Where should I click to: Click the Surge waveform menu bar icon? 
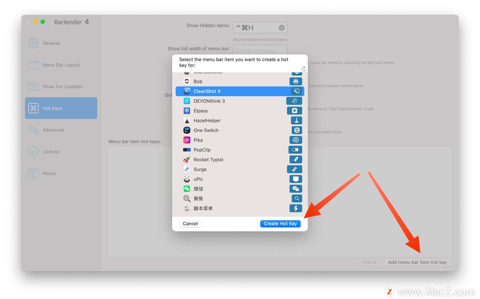point(294,169)
